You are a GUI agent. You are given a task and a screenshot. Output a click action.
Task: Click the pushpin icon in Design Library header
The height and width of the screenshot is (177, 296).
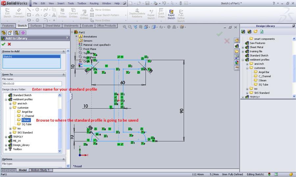point(293,26)
